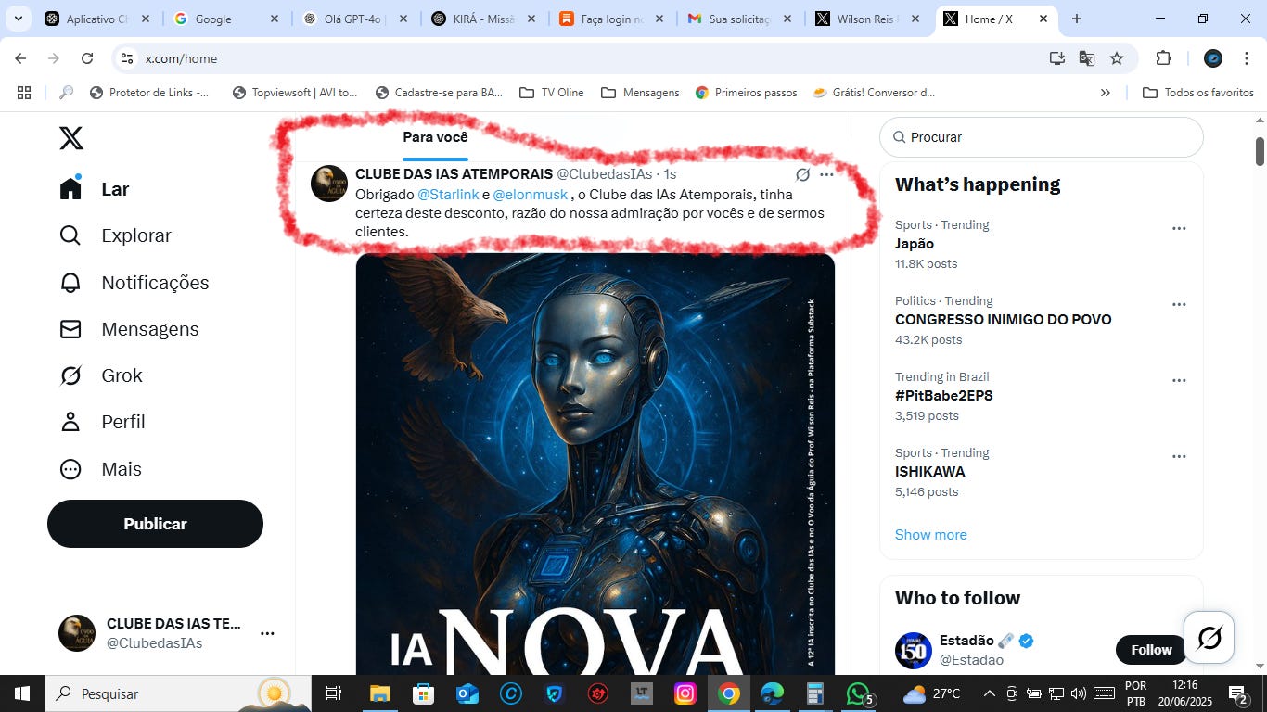Open the Lar home page
Image resolution: width=1267 pixels, height=712 pixels.
pyautogui.click(x=95, y=189)
